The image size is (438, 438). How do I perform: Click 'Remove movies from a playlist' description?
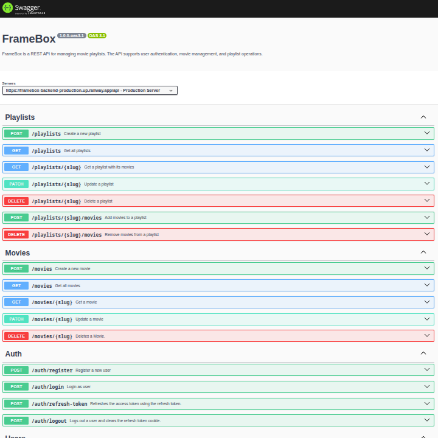click(x=132, y=235)
